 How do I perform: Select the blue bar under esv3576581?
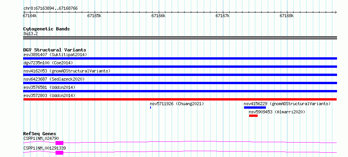point(180,91)
